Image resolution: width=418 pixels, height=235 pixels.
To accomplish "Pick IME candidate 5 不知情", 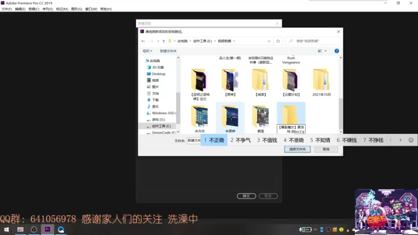I will [320, 140].
